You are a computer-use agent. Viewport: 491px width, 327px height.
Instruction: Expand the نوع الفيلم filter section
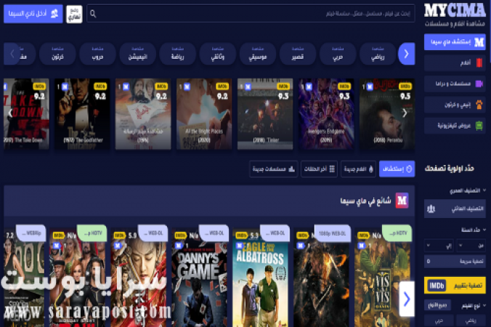474,306
